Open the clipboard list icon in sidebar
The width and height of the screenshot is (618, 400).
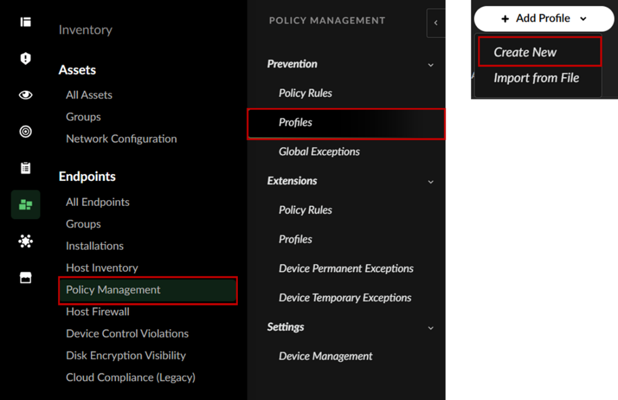(26, 168)
